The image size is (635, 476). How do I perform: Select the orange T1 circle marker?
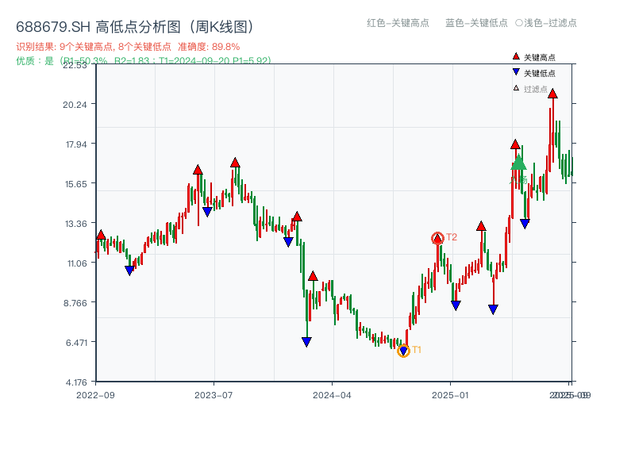pos(403,349)
